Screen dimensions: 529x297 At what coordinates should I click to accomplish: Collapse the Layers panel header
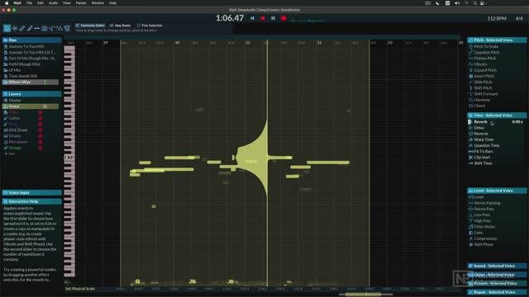click(31, 94)
